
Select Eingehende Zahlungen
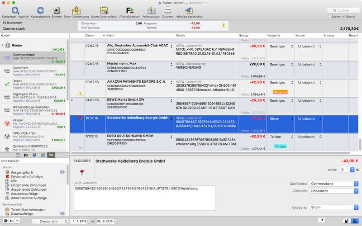[x=29, y=185]
